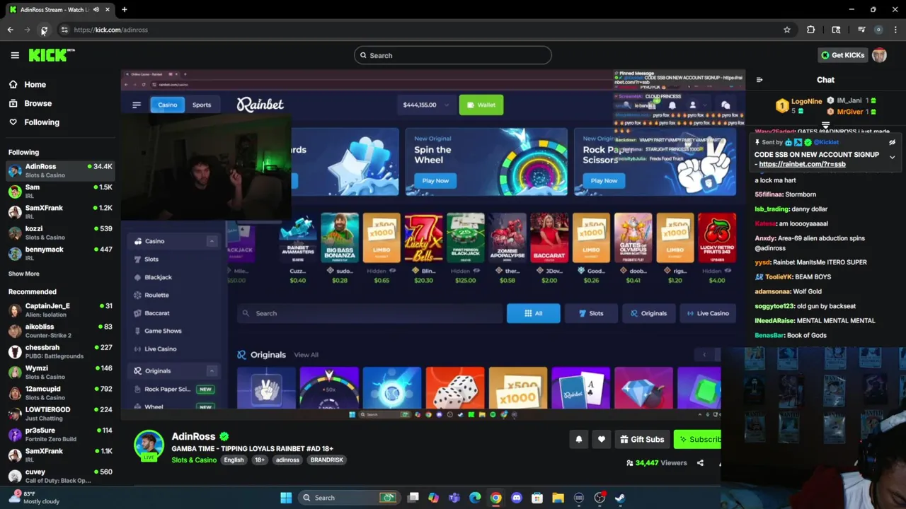This screenshot has height=509, width=906.
Task: Click the BRANDRISK tag
Action: point(326,460)
